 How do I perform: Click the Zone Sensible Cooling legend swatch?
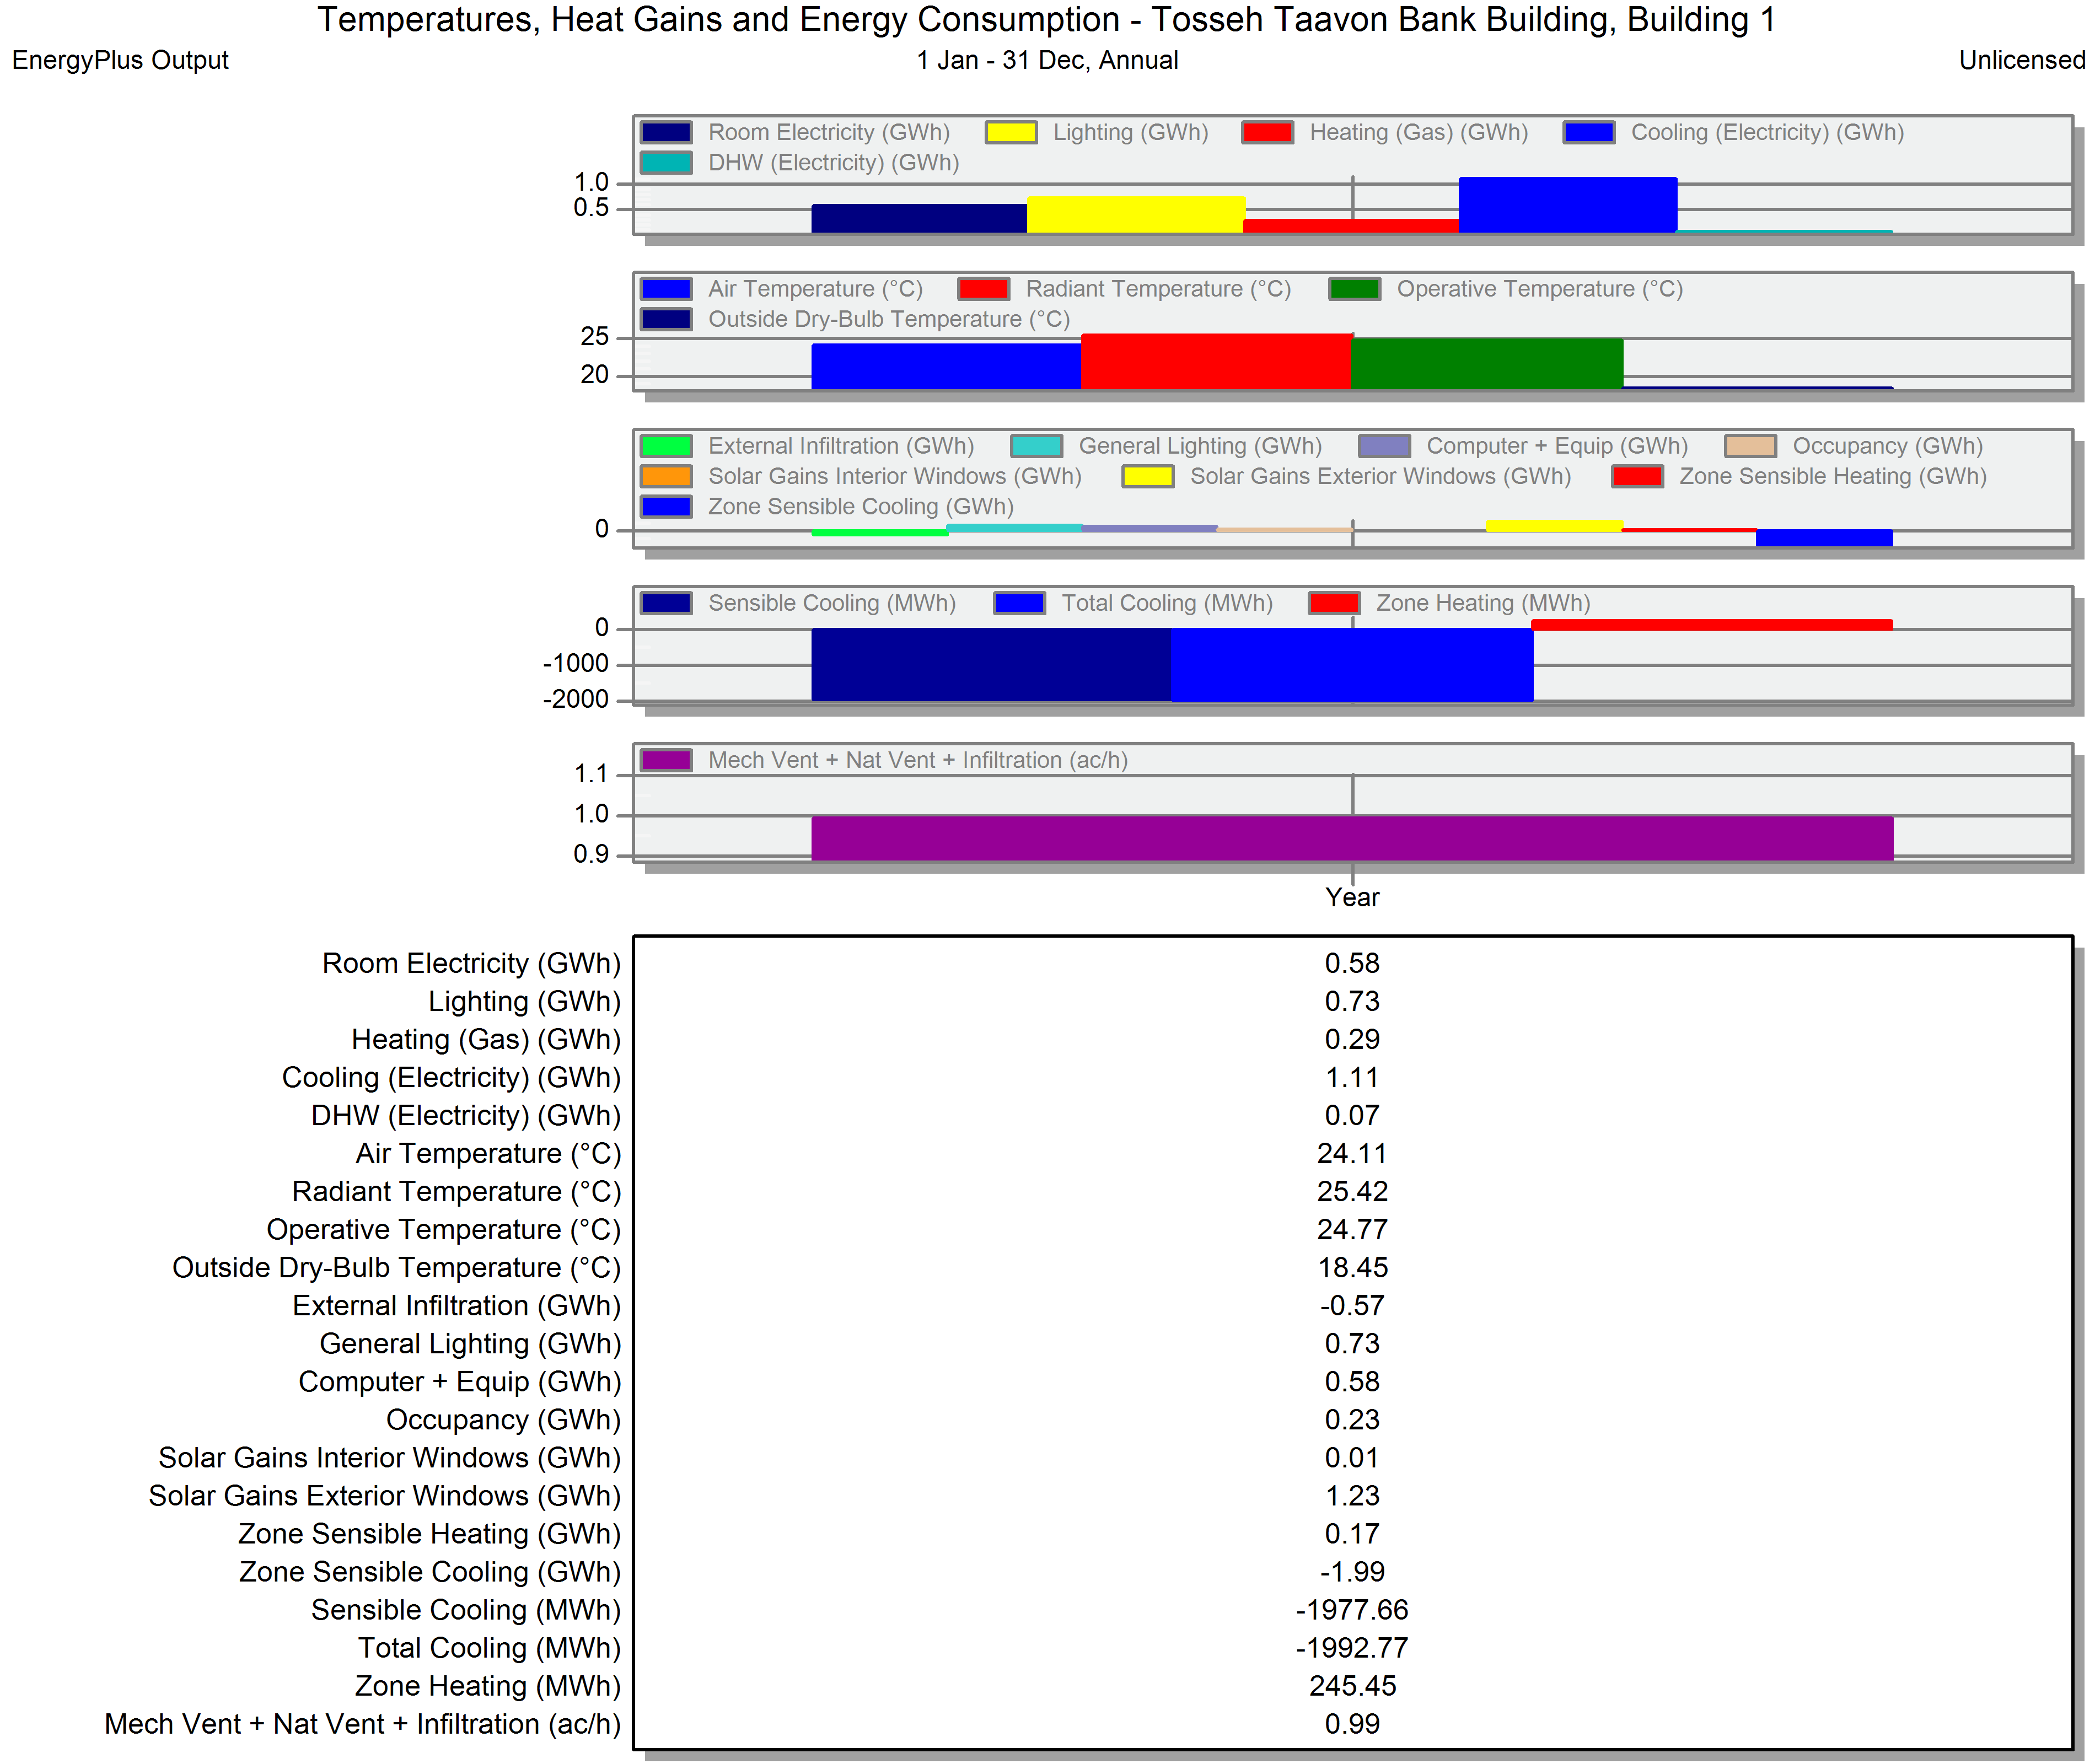666,507
